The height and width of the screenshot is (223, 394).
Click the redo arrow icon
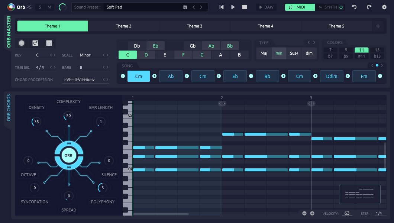click(x=369, y=7)
